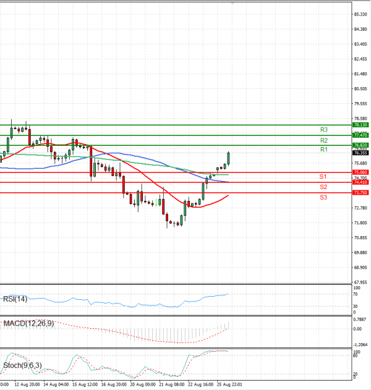Screen dimensions: 371x390
Task: Click the 81.480 price axis label
Action: pyautogui.click(x=360, y=74)
